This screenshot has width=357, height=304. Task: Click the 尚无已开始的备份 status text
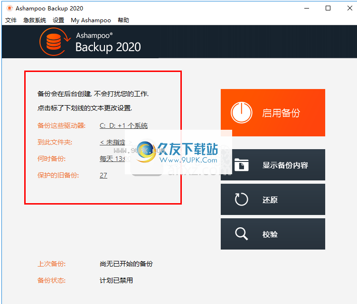[x=126, y=264]
